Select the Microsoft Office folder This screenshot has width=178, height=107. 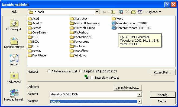[82, 28]
